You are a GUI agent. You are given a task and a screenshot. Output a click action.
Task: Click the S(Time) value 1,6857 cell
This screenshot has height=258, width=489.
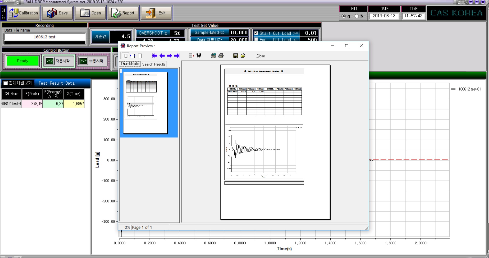tap(74, 104)
